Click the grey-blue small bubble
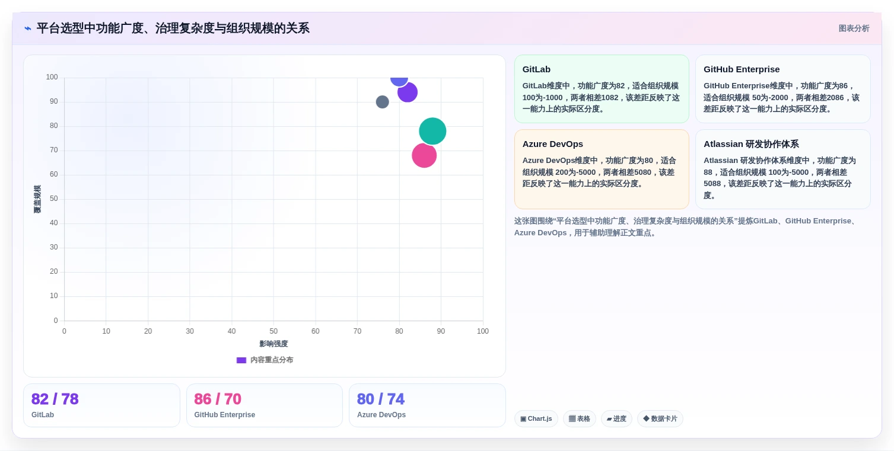The image size is (894, 451). click(383, 102)
